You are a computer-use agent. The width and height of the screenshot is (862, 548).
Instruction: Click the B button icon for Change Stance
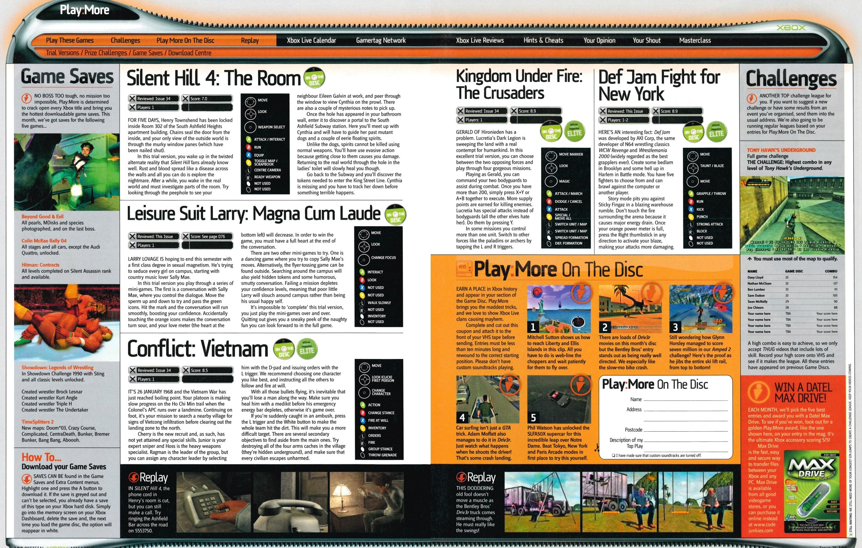[x=363, y=413]
